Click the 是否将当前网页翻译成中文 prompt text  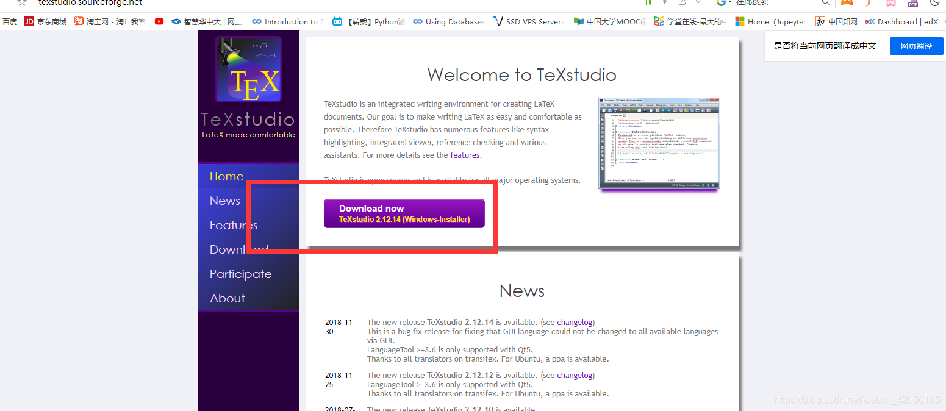[x=825, y=46]
